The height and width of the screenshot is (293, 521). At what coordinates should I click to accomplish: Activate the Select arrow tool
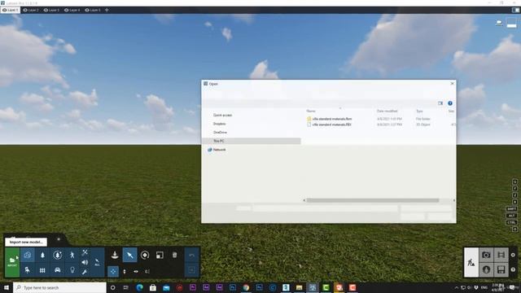coord(129,255)
